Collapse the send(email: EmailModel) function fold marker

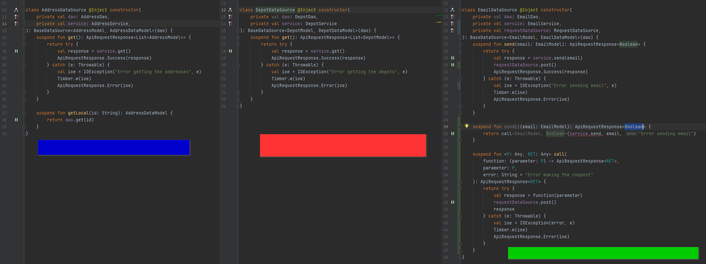coord(460,44)
